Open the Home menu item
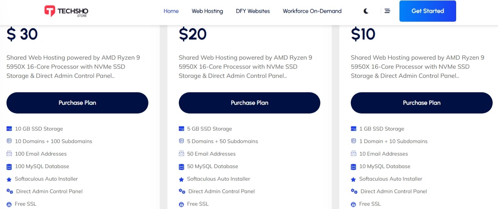This screenshot has height=209, width=498. pos(171,11)
